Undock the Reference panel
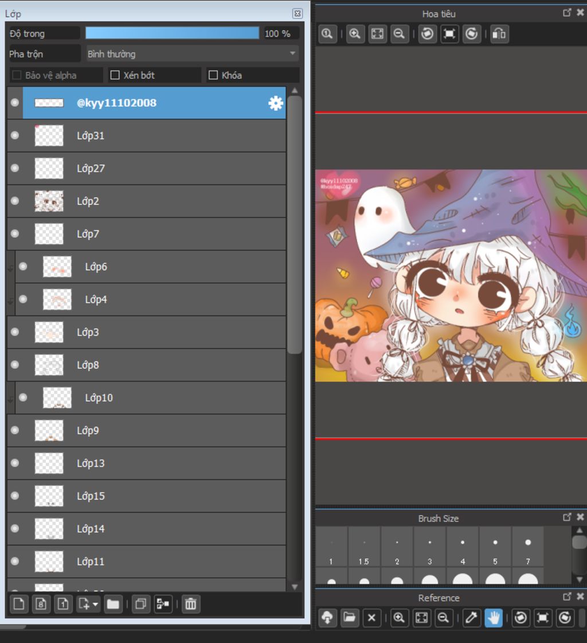Image resolution: width=587 pixels, height=643 pixels. [x=567, y=597]
